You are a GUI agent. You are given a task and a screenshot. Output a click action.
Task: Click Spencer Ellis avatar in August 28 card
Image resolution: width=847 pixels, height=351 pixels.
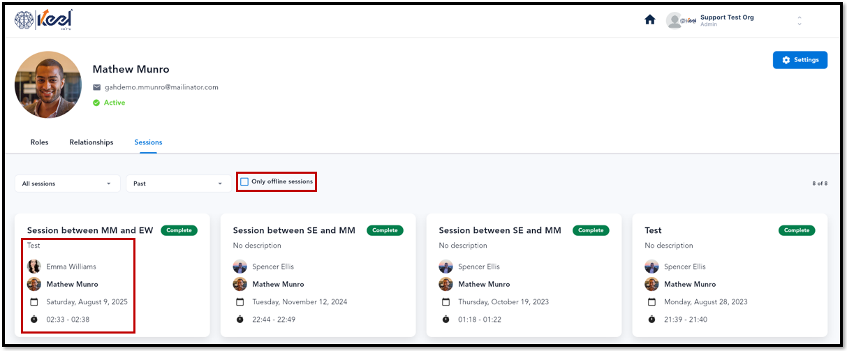[652, 267]
